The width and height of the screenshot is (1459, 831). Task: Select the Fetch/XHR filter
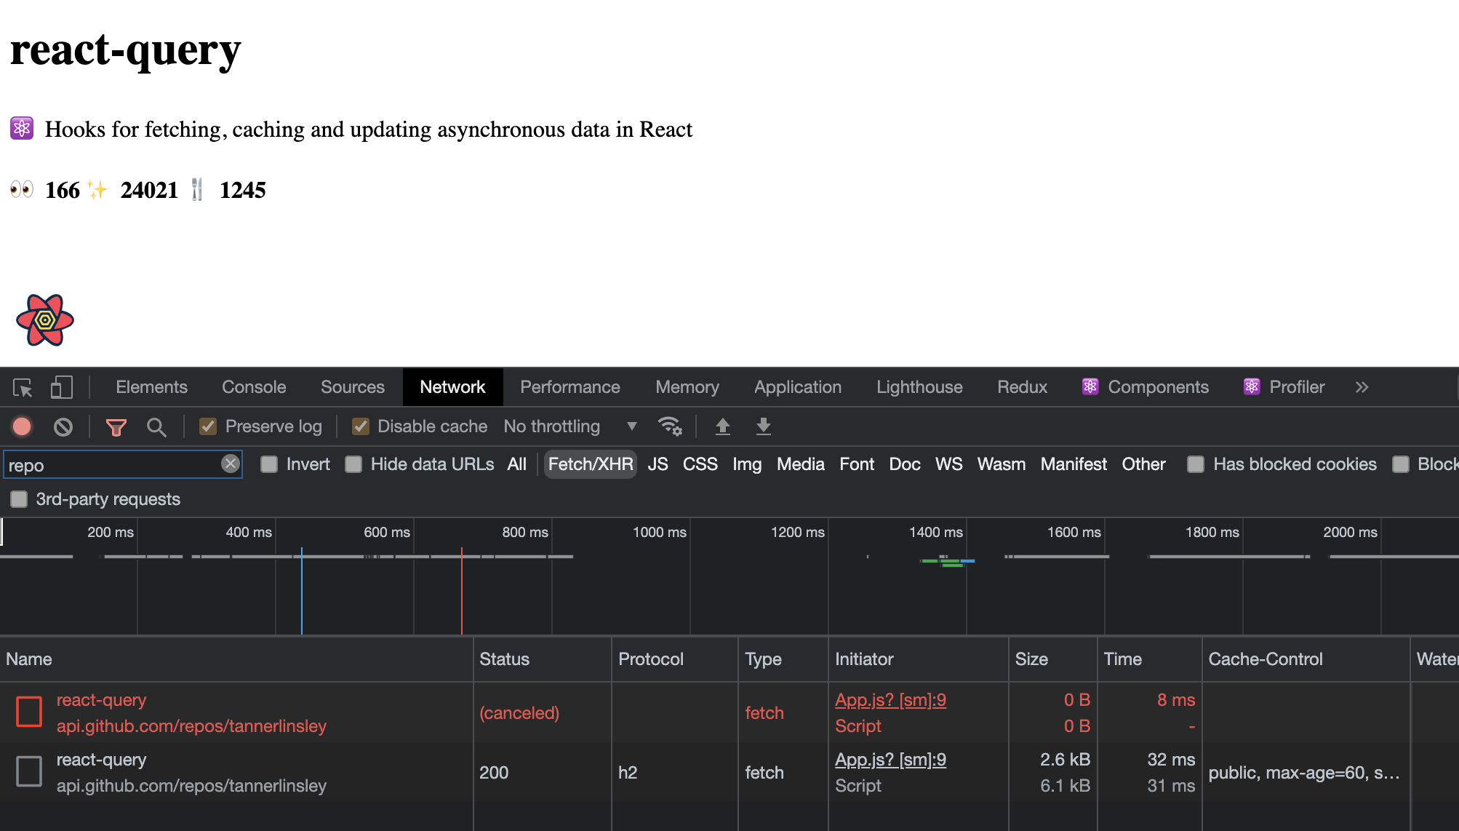click(x=591, y=464)
